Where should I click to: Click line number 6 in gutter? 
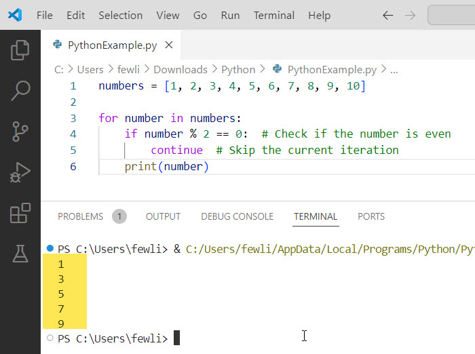[73, 167]
